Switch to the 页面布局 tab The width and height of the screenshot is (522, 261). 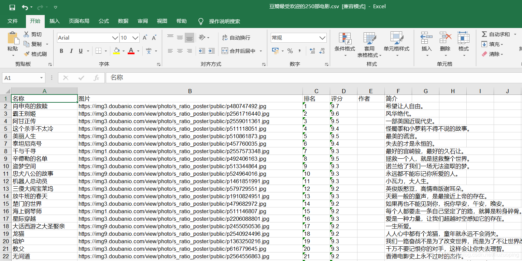point(79,21)
